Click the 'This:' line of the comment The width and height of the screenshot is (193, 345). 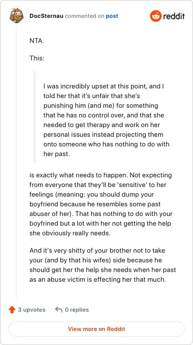coord(37,58)
